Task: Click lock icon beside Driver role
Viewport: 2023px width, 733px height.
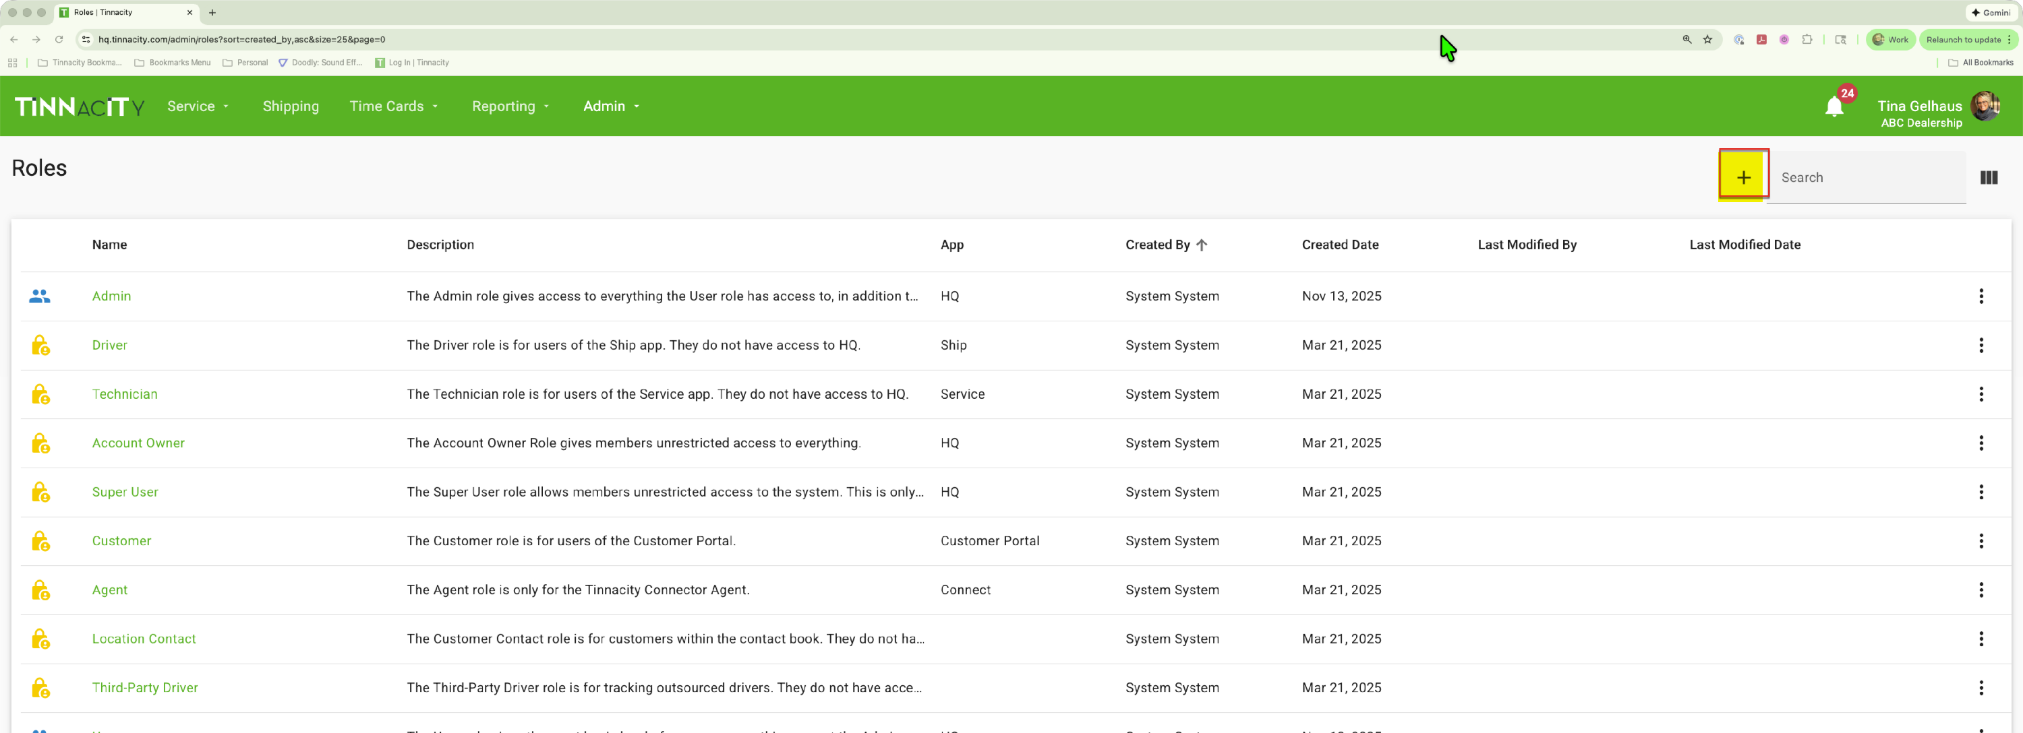Action: [40, 346]
